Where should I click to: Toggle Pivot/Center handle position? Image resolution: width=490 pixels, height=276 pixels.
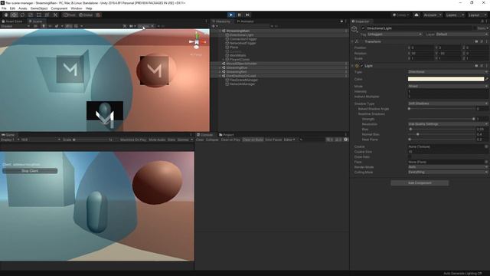(x=70, y=15)
